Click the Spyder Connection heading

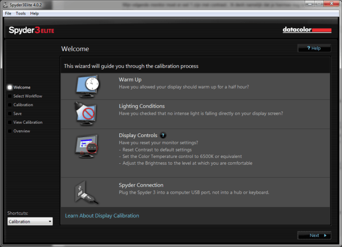[141, 185]
